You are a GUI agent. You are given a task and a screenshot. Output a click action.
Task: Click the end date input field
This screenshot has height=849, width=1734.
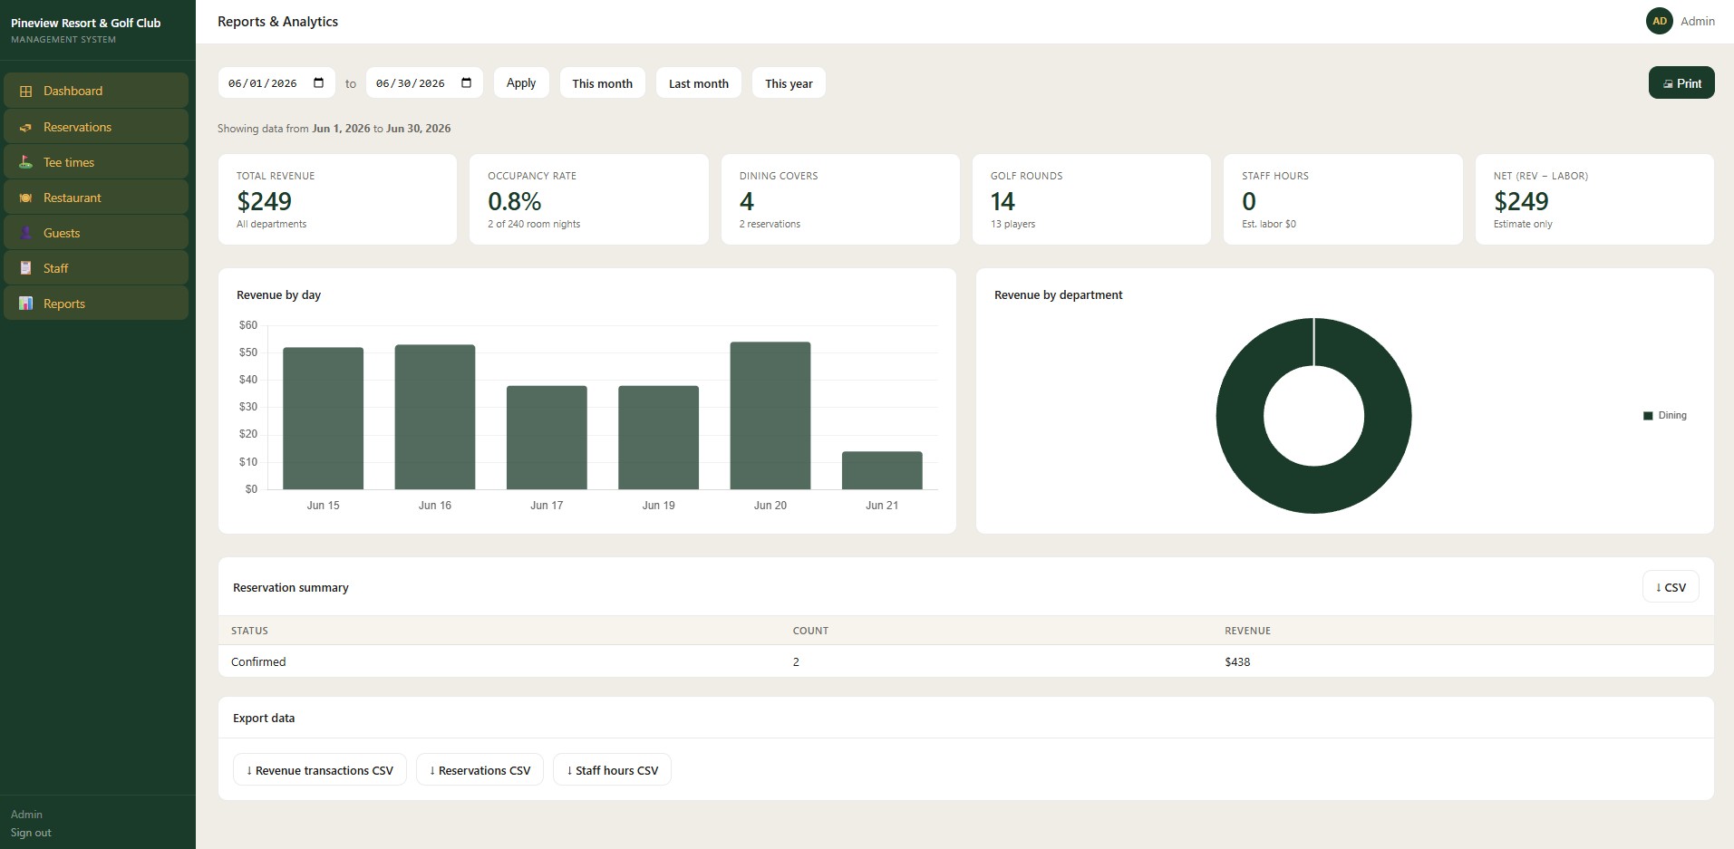click(x=424, y=83)
